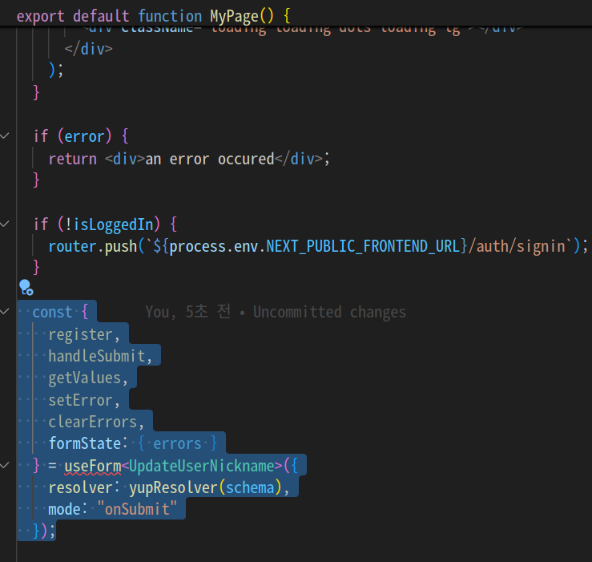592x562 pixels.
Task: Click the "onSubmit" string value
Action: 137,509
